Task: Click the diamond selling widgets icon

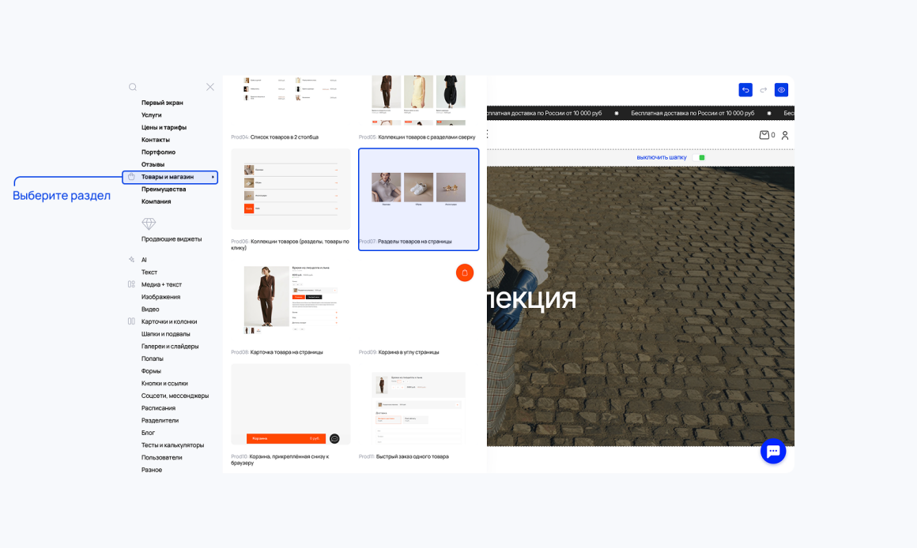Action: 149,223
